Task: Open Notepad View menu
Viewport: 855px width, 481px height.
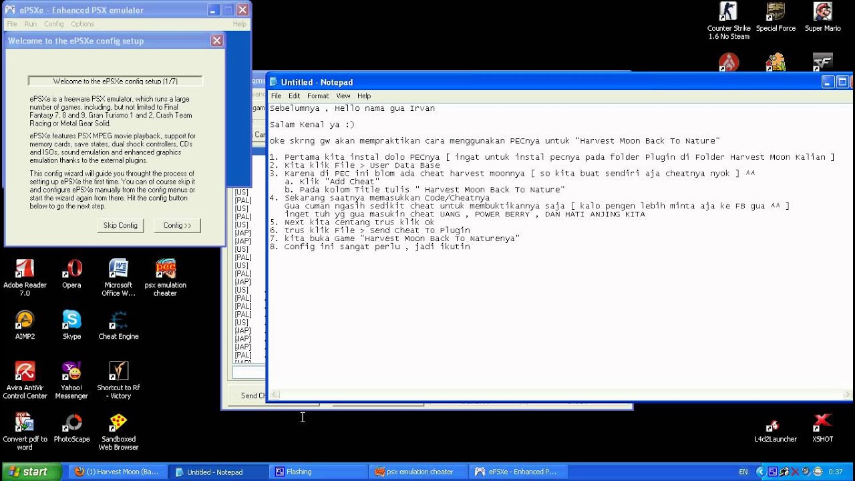Action: [x=343, y=96]
